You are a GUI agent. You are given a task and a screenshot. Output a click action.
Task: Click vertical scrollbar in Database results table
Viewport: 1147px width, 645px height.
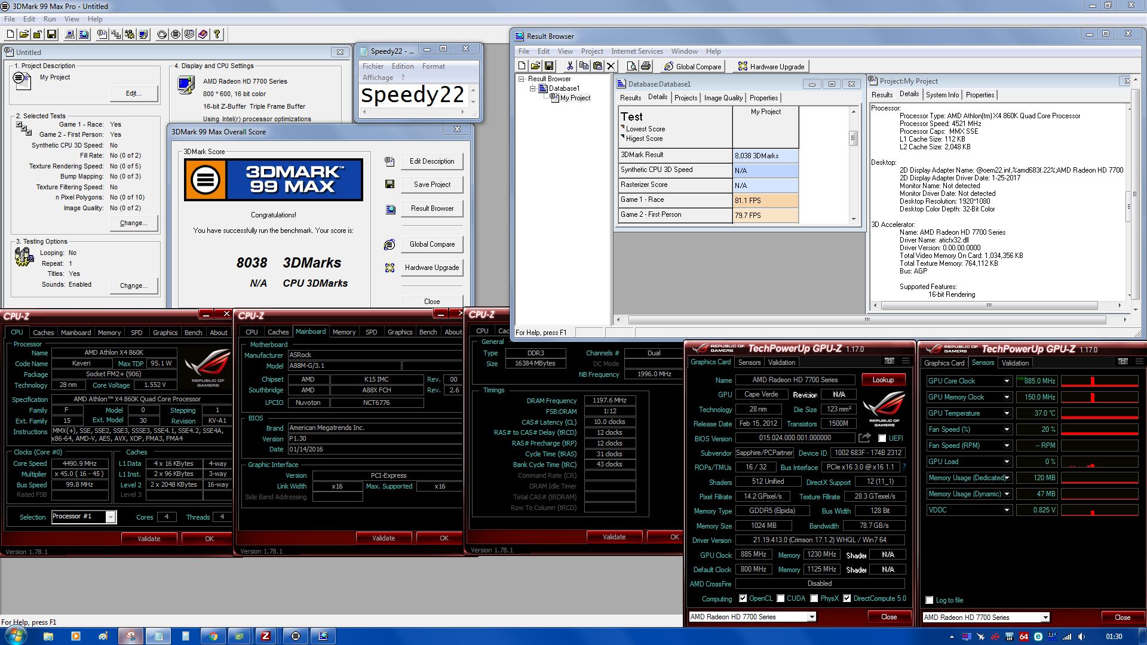[x=853, y=165]
